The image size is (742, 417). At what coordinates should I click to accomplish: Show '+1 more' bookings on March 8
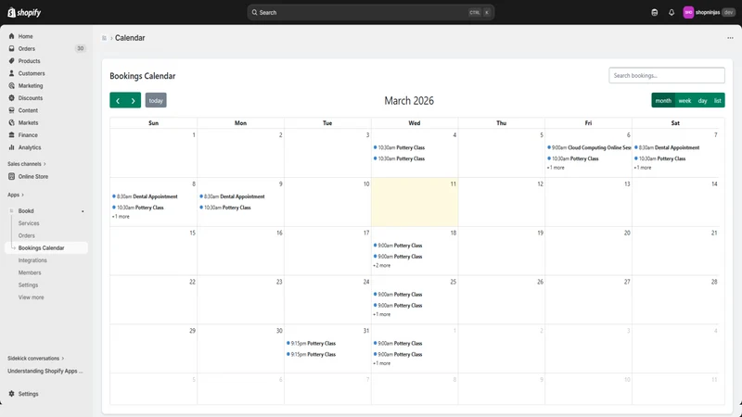[121, 217]
